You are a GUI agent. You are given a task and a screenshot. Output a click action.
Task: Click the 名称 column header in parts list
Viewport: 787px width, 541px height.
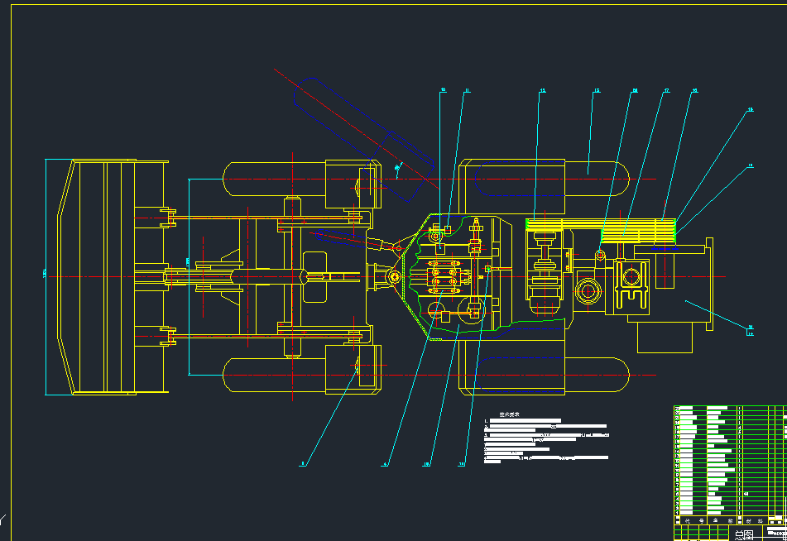722,521
